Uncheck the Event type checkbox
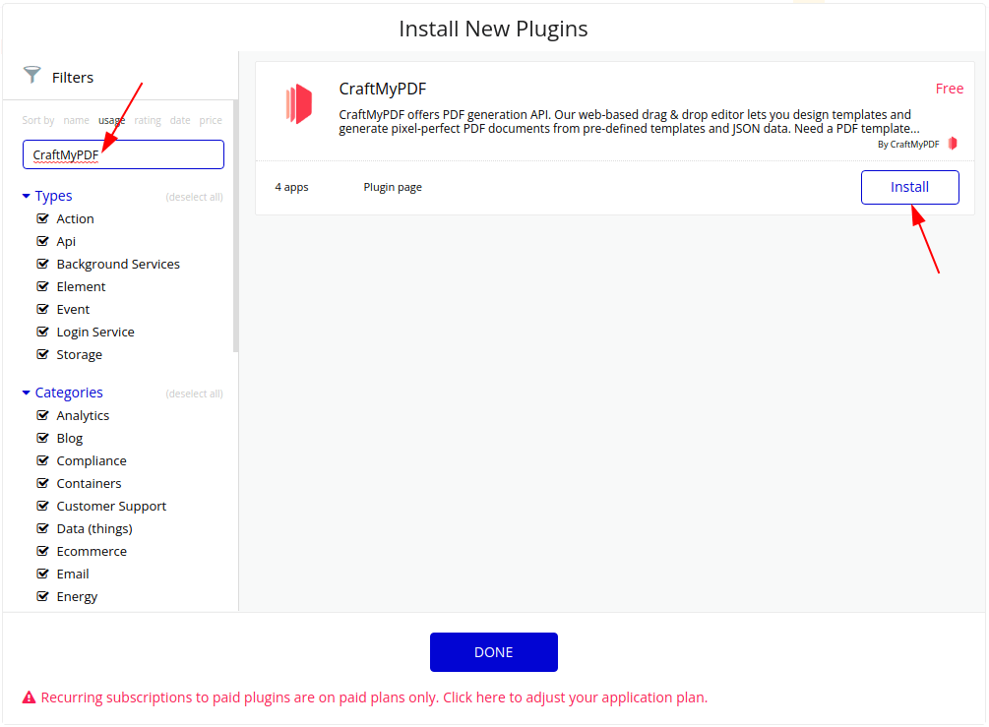The width and height of the screenshot is (989, 727). [43, 310]
